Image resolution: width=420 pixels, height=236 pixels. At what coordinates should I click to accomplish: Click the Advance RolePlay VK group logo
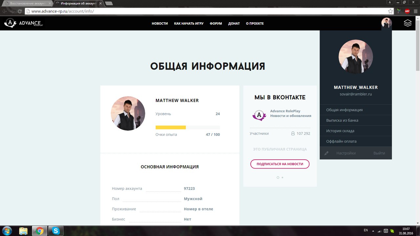tap(259, 115)
